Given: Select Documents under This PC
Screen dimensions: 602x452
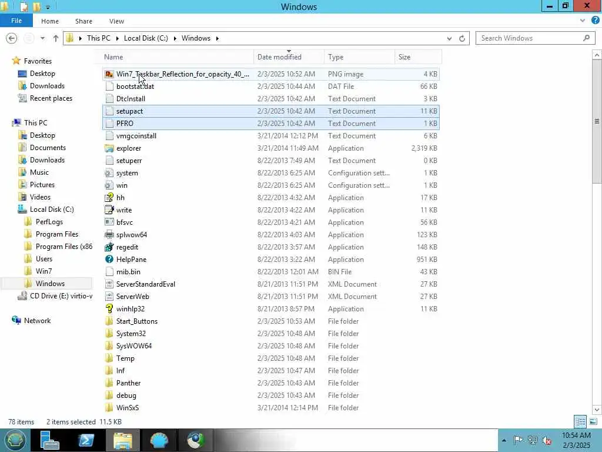Looking at the screenshot, I should [48, 148].
